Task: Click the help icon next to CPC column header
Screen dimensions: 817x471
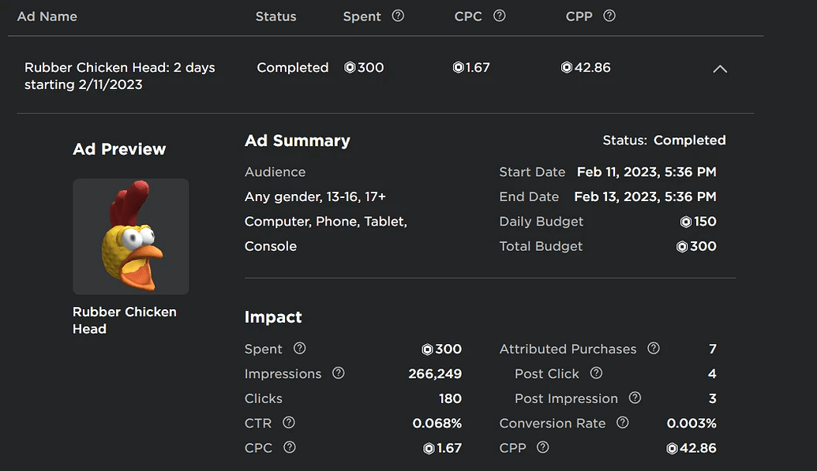Action: (499, 16)
